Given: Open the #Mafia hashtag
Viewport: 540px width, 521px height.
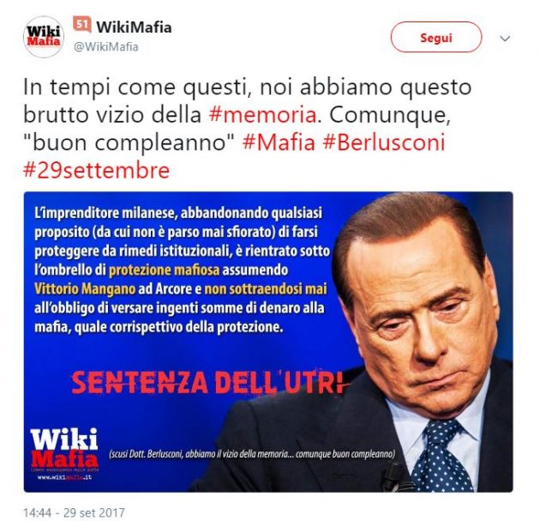Looking at the screenshot, I should [279, 142].
